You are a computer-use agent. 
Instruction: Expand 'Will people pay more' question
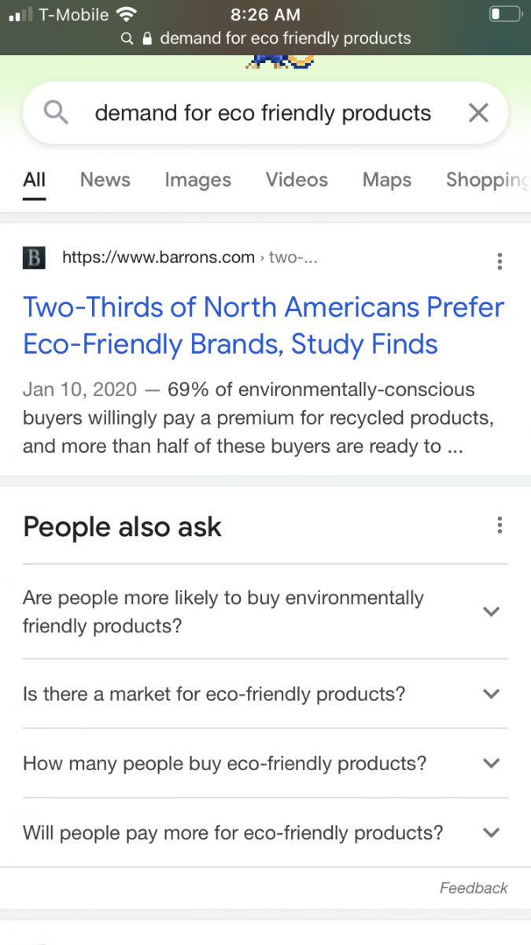(x=491, y=832)
